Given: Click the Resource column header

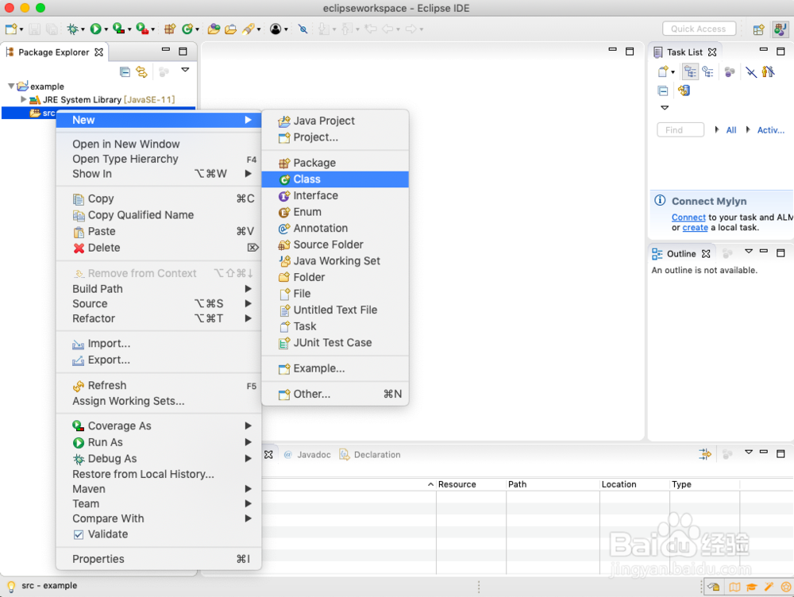Looking at the screenshot, I should coord(471,484).
